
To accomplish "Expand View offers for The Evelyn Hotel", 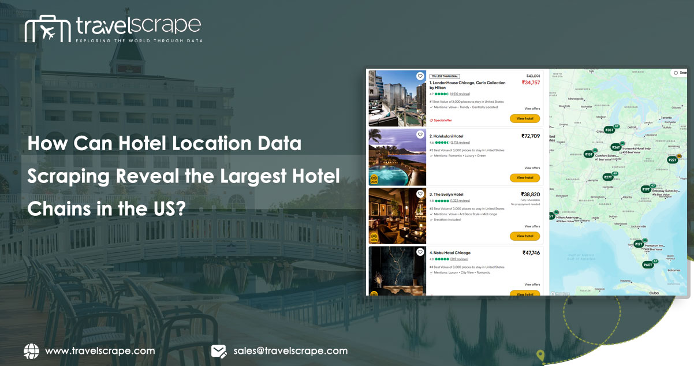I will coord(532,227).
